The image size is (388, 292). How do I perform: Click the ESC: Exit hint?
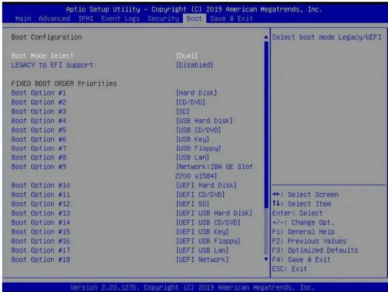(290, 269)
